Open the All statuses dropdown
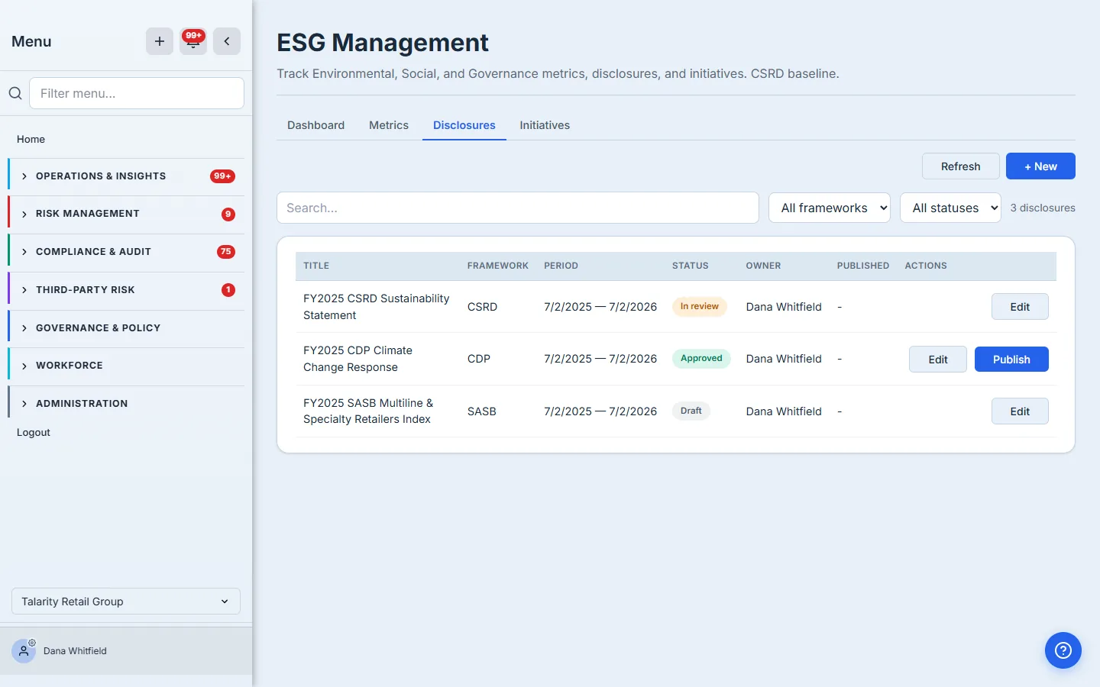Screen dimensions: 1100x687 coord(950,208)
